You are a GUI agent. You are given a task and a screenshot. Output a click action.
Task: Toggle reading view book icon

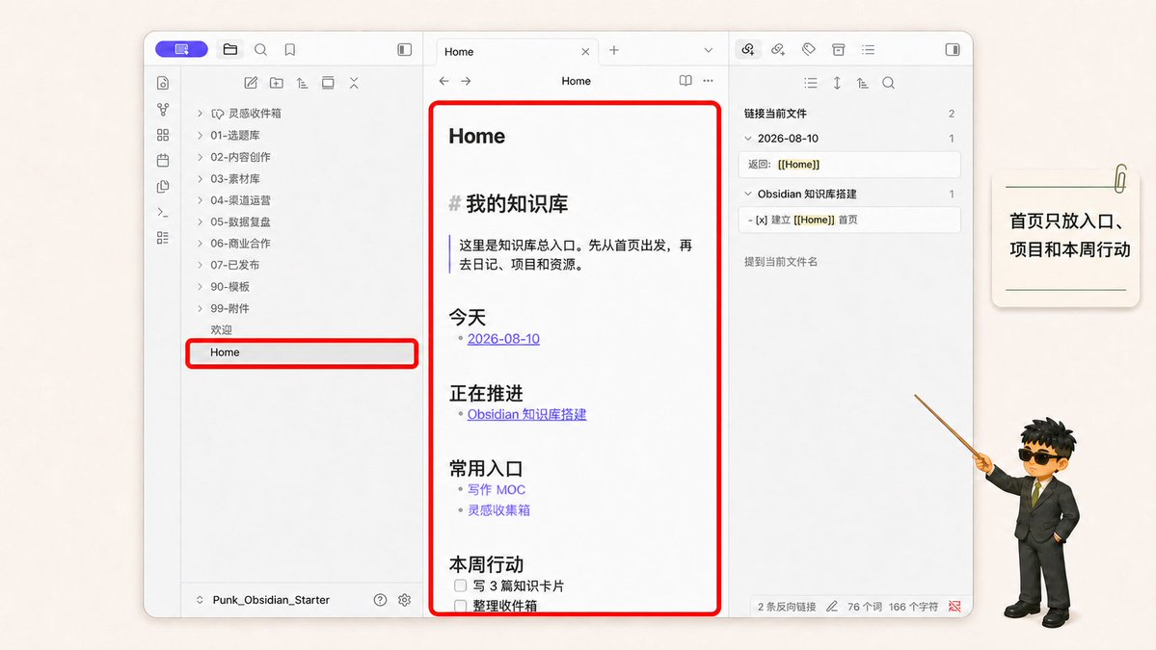tap(686, 80)
